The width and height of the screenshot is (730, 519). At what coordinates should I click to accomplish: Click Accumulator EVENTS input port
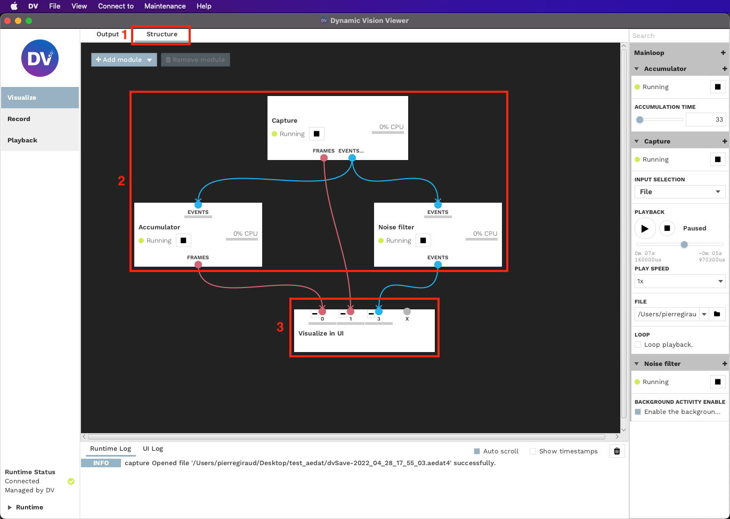(x=198, y=205)
